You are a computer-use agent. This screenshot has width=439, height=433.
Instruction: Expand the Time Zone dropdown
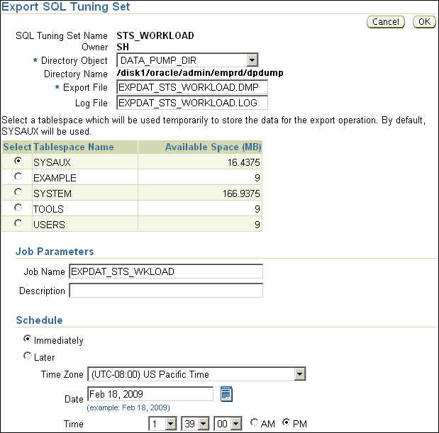196,374
